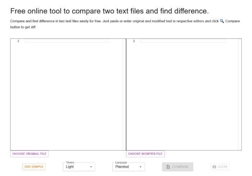Click the COMPARE button
The height and width of the screenshot is (176, 252).
tap(177, 167)
